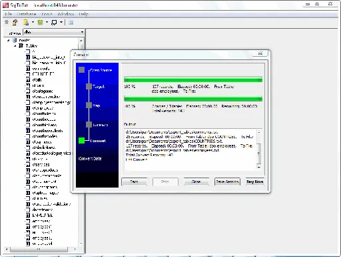This screenshot has width=341, height=257.
Task: Click the green square beside Convert step
Action: (81, 140)
